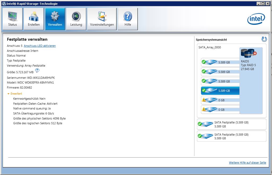The image size is (272, 175).
Task: Click the Speichersystemansicht heading
Action: coord(211,40)
